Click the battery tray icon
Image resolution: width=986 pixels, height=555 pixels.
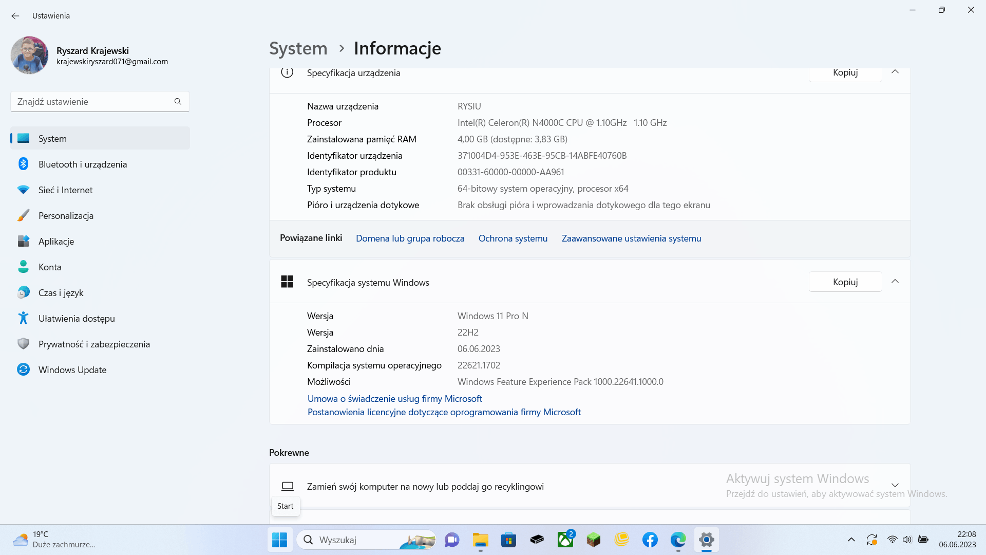pyautogui.click(x=923, y=540)
